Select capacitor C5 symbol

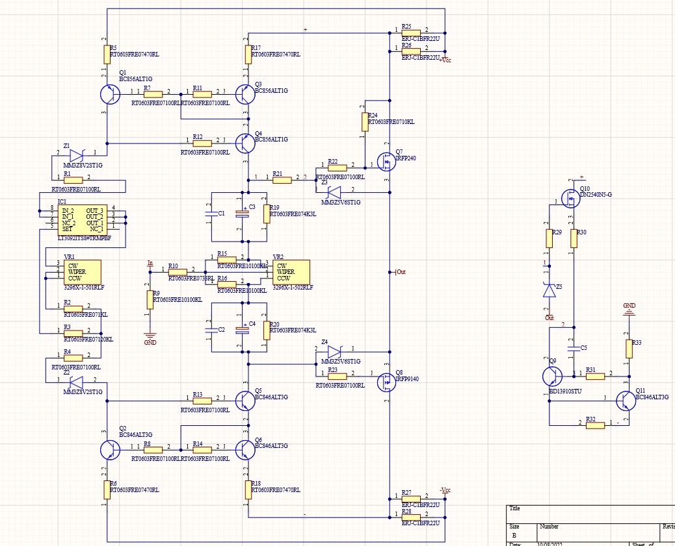click(x=574, y=348)
